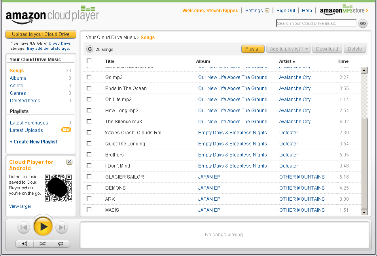Check the box for Brothers
The width and height of the screenshot is (377, 256).
pos(89,154)
